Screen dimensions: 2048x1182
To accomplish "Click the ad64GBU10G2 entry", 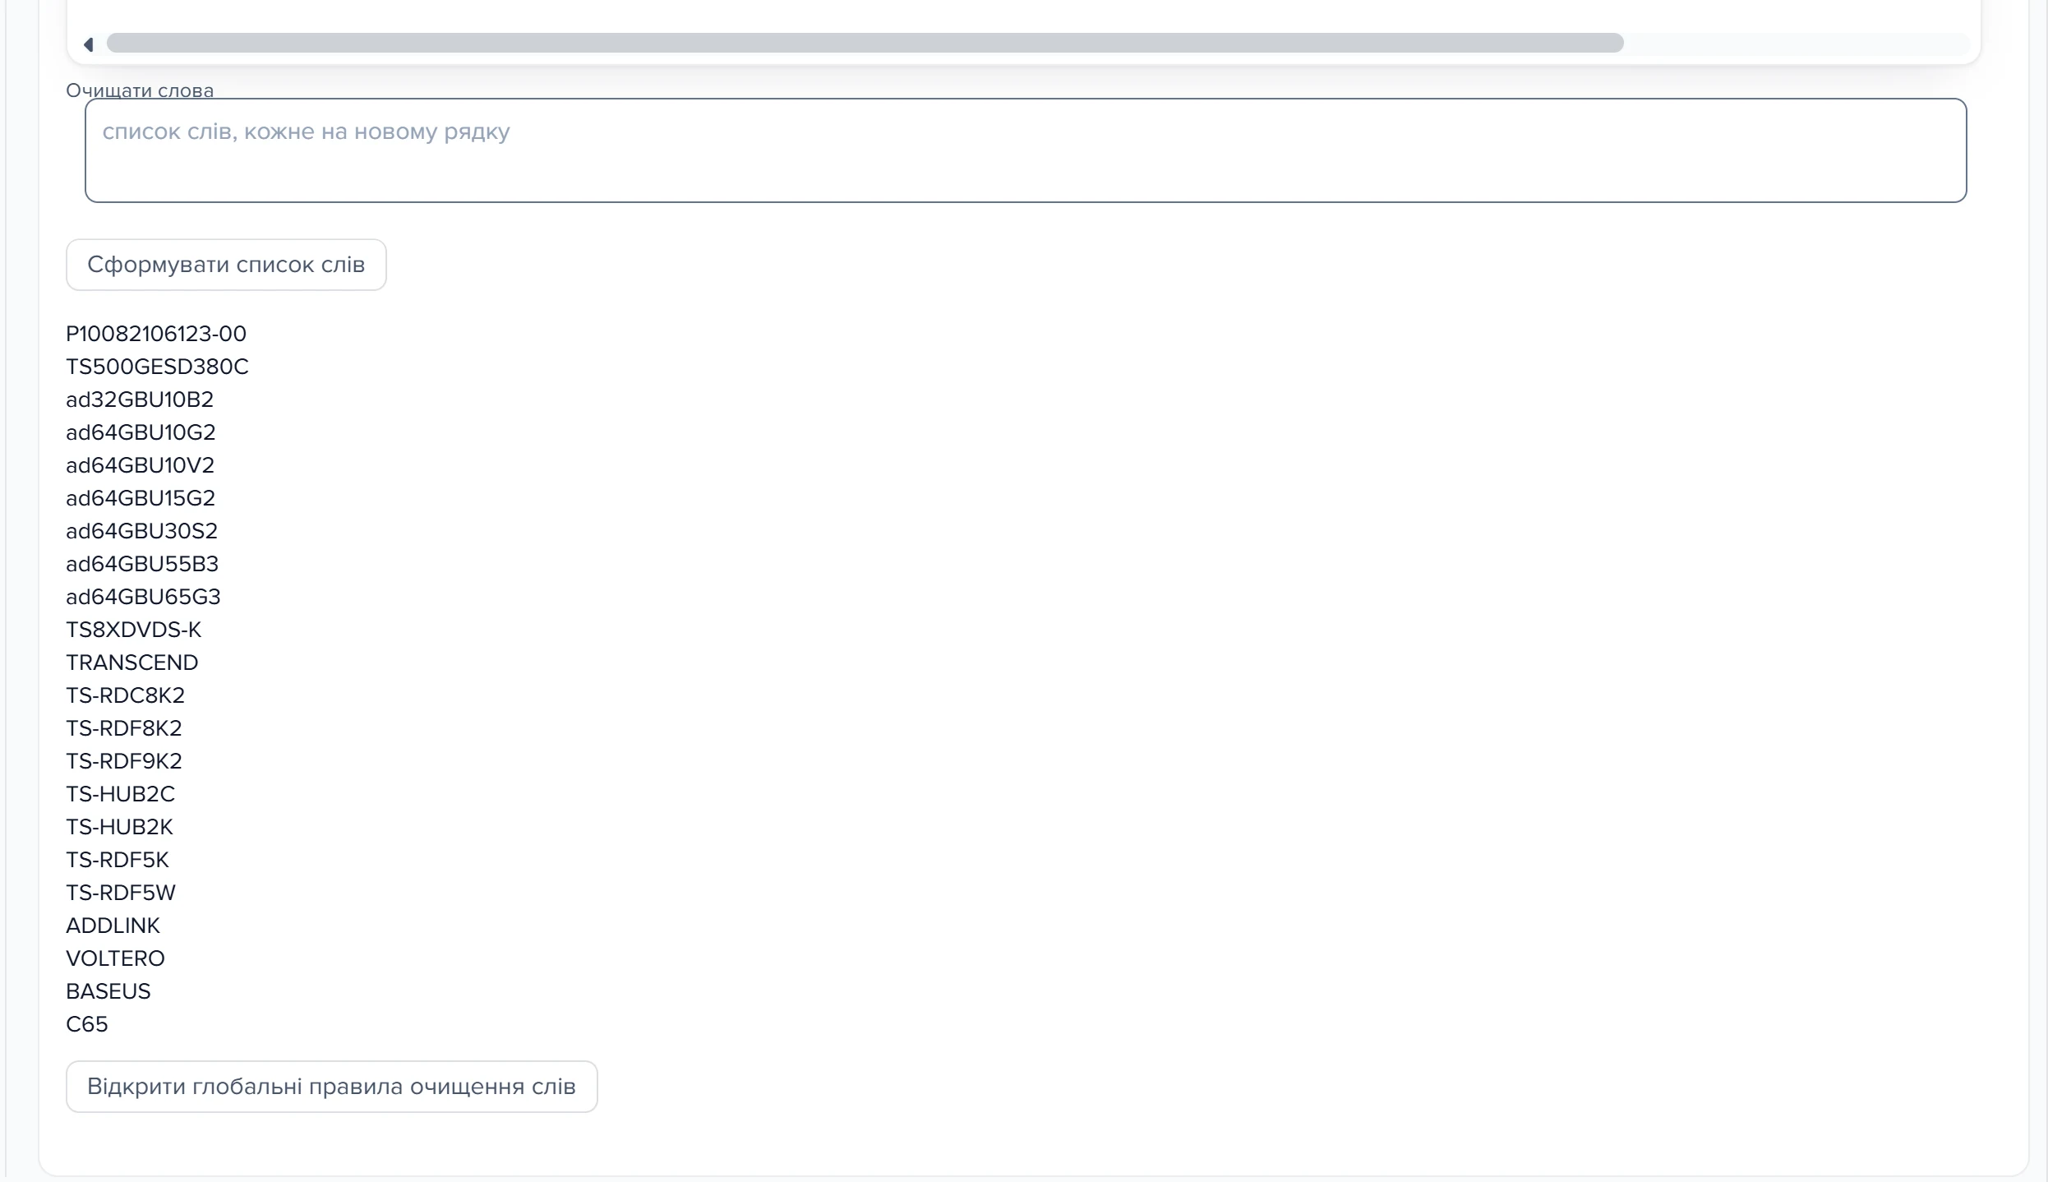I will coord(141,432).
